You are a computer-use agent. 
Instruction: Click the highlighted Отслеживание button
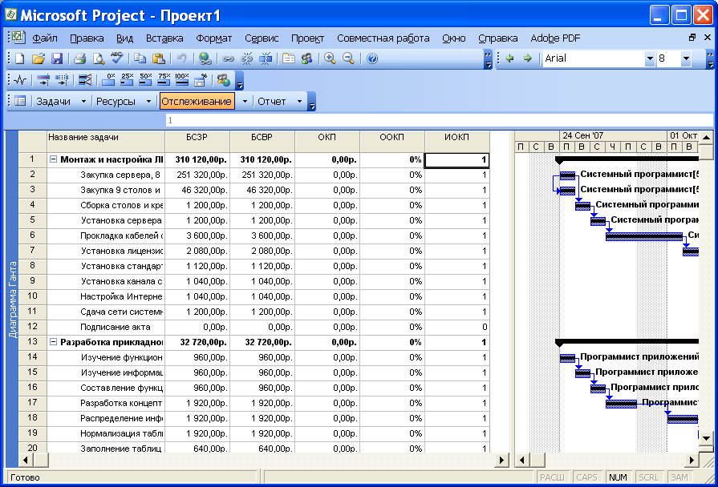[x=197, y=101]
